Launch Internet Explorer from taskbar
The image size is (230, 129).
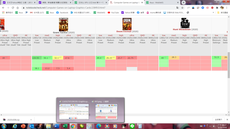[15, 126]
